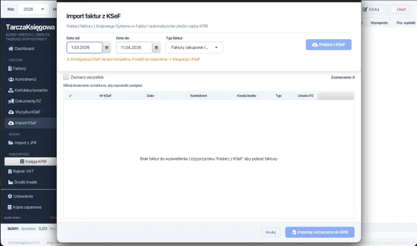The height and width of the screenshot is (246, 417).
Task: Click into the 'Data od' date field
Action: point(83,48)
